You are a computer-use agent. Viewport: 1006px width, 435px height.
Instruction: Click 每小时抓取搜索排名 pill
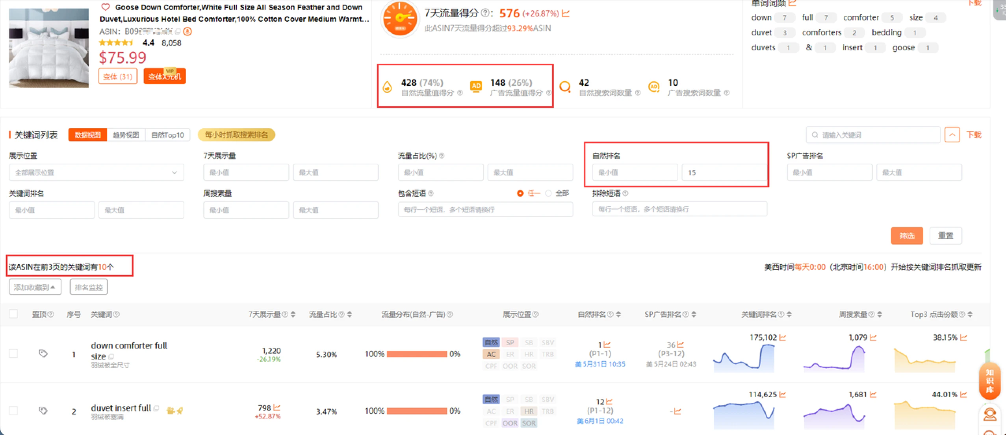click(x=236, y=135)
